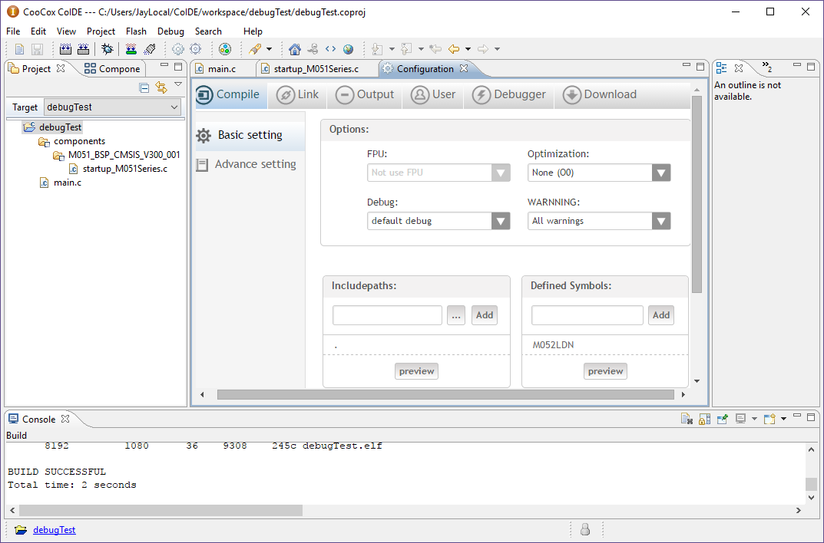The height and width of the screenshot is (543, 824).
Task: Click the globe icon in the toolbar
Action: pyautogui.click(x=349, y=49)
